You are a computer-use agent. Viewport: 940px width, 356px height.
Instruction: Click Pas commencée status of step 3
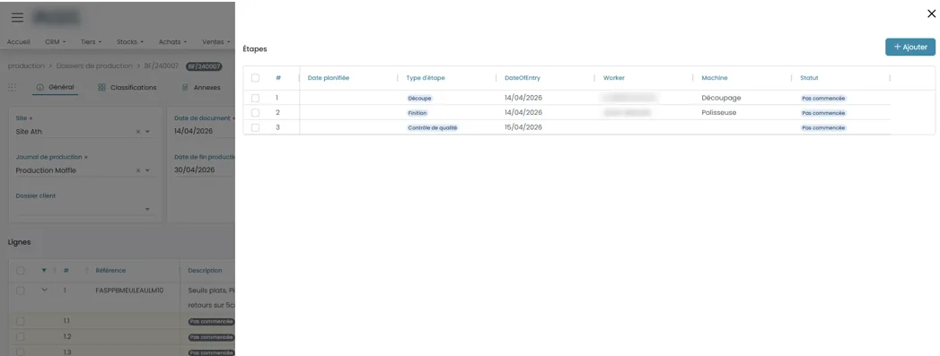tap(823, 127)
